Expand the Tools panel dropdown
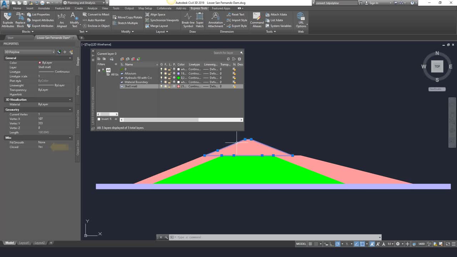 click(271, 31)
